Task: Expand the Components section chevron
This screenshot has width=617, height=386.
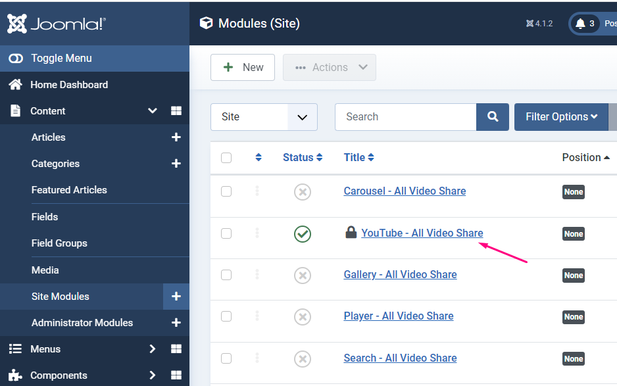Action: [153, 375]
